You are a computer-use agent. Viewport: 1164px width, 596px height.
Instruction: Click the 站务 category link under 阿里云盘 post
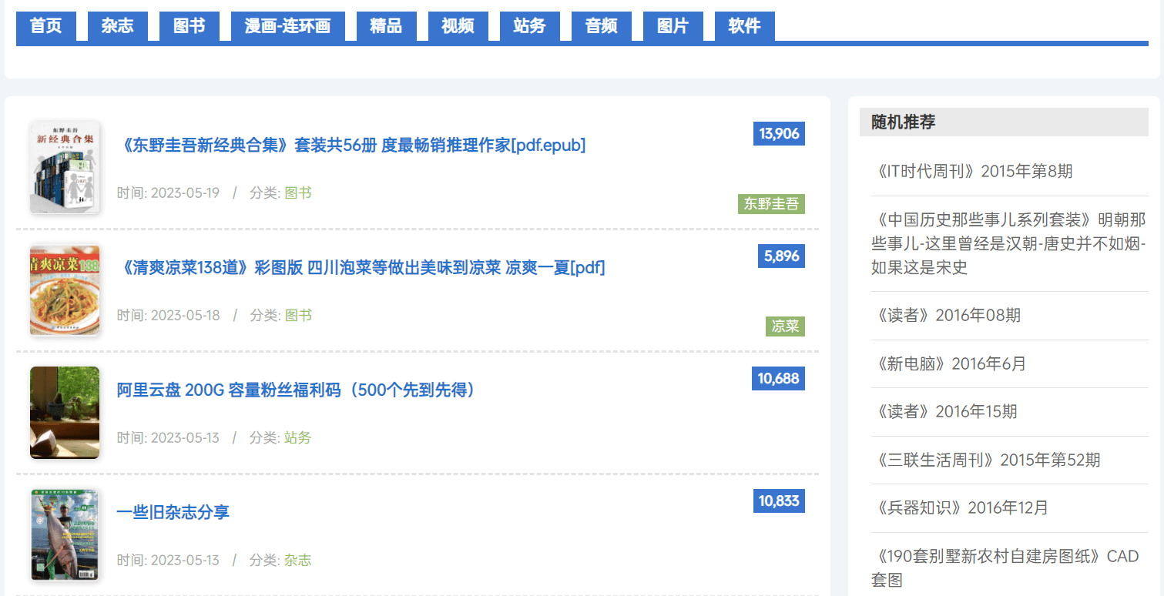point(297,438)
